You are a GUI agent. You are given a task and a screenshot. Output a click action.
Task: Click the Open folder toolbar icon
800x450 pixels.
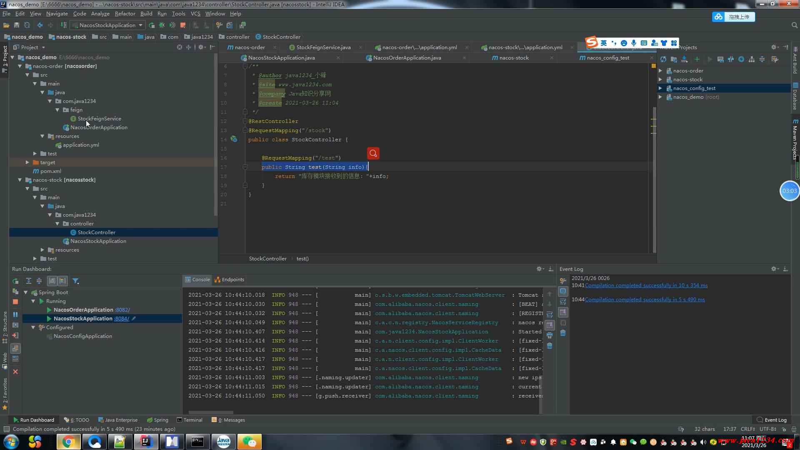click(x=6, y=25)
